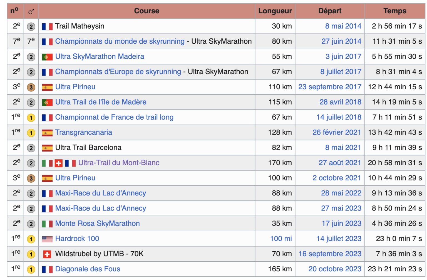Click the date 23 septembre 2017
The width and height of the screenshot is (427, 280).
click(x=330, y=87)
